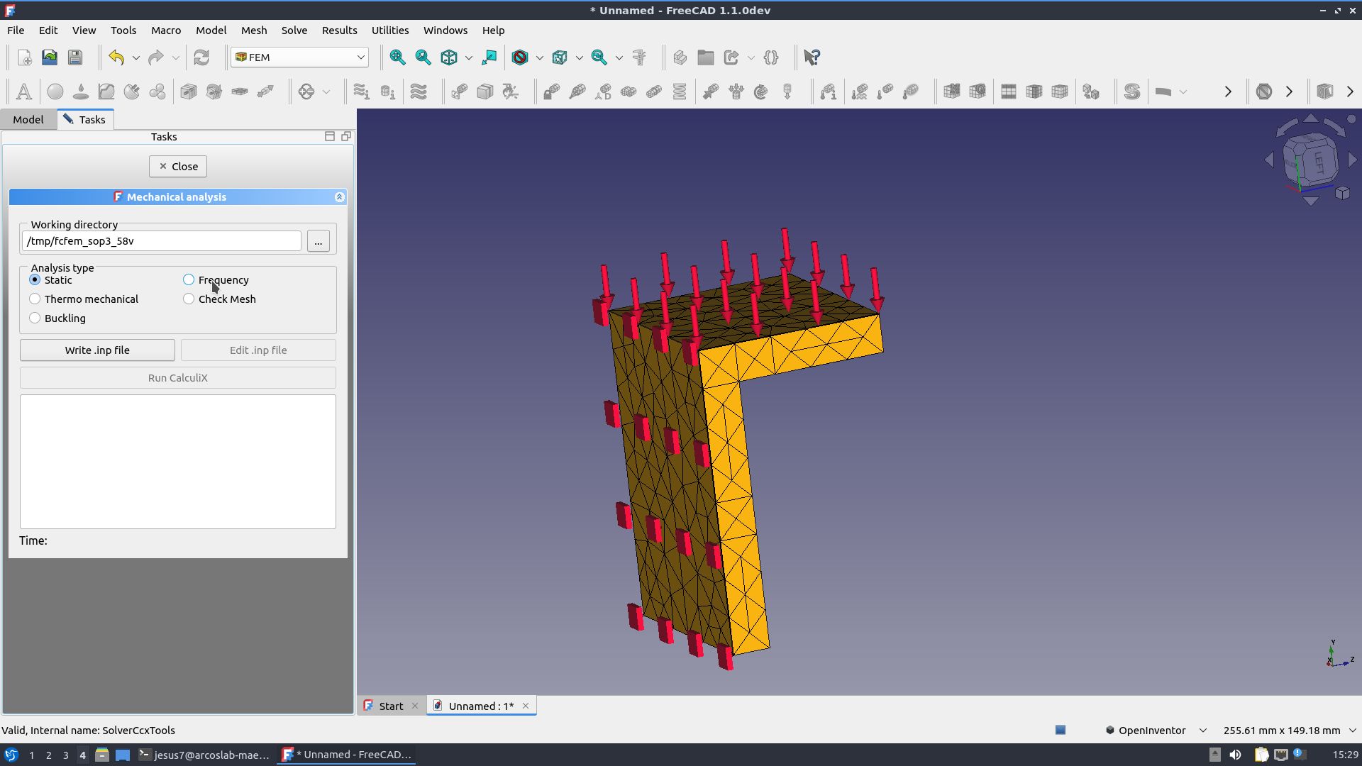1362x766 pixels.
Task: Open the File menu
Action: click(16, 30)
